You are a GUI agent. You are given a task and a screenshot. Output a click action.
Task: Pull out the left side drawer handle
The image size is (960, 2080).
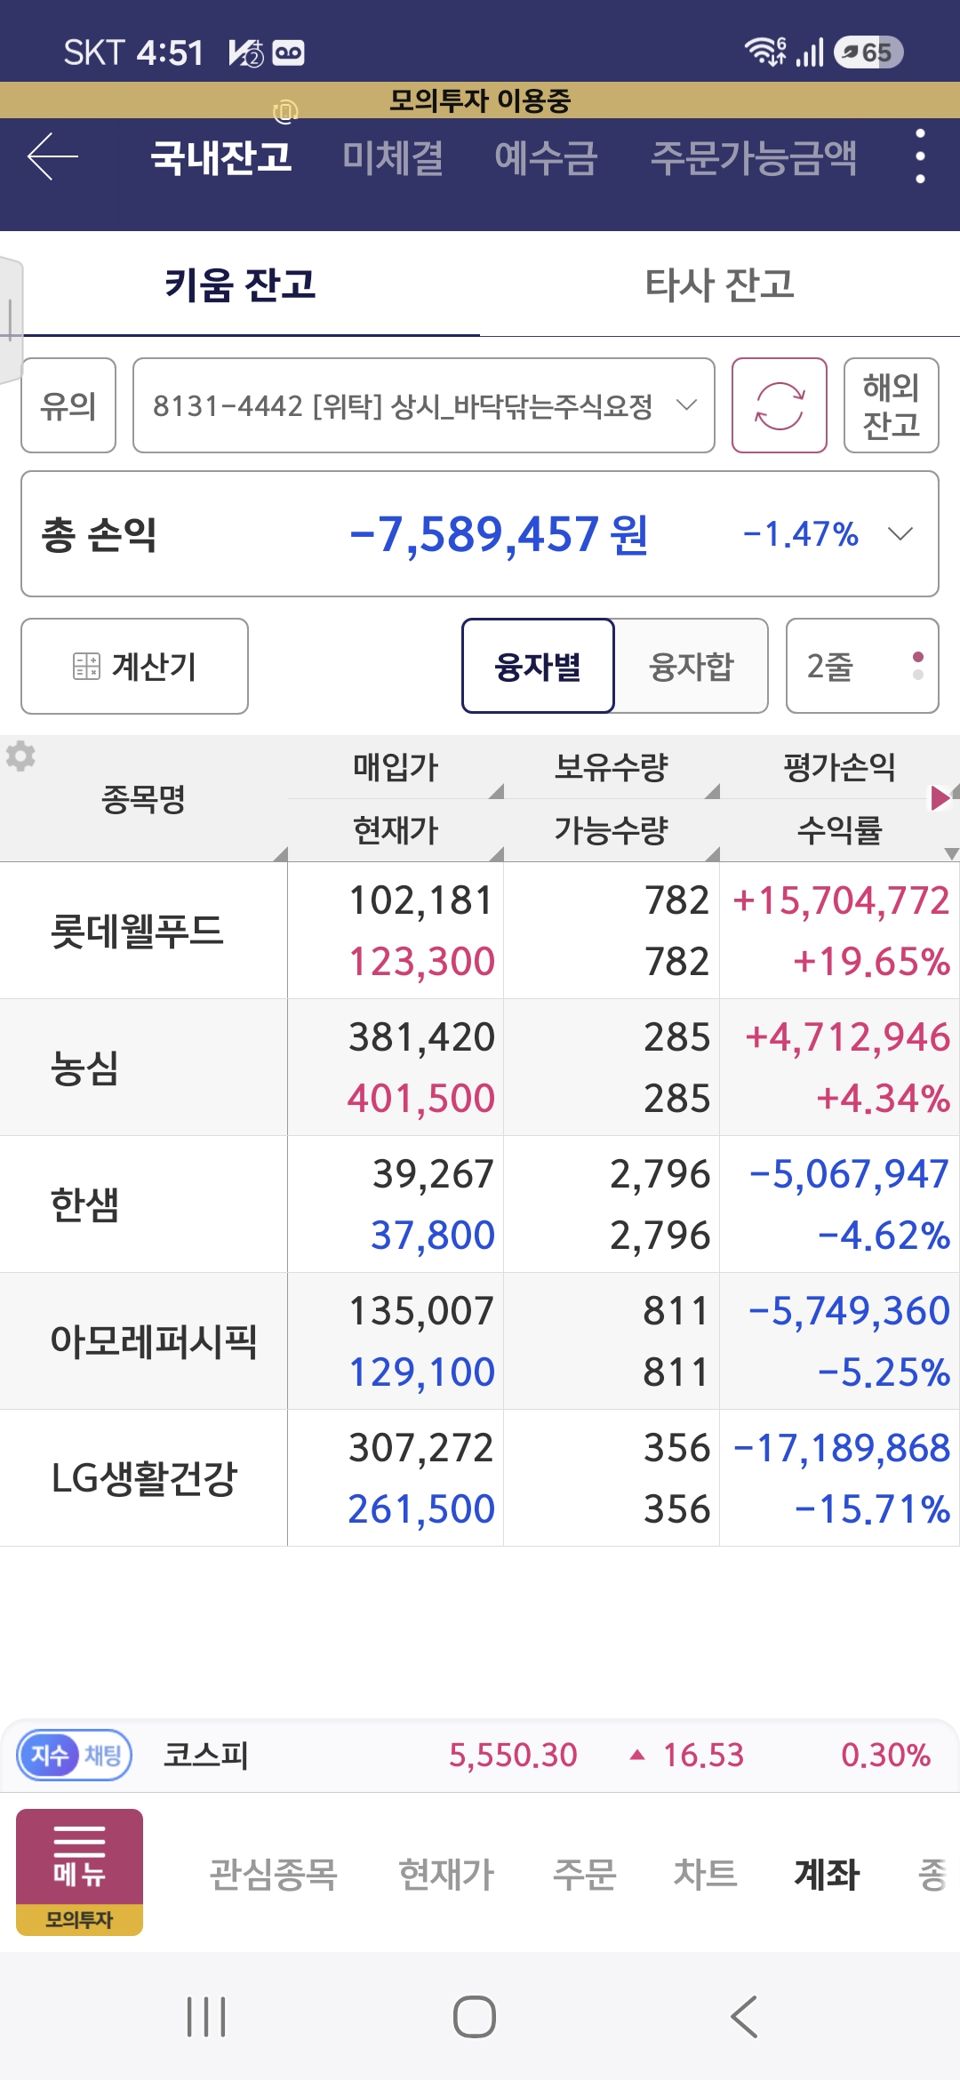click(x=11, y=320)
